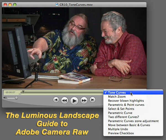Viewport: 166px width, 140px height.
Task: Click the yellow minimize window button
Action: tap(10, 5)
